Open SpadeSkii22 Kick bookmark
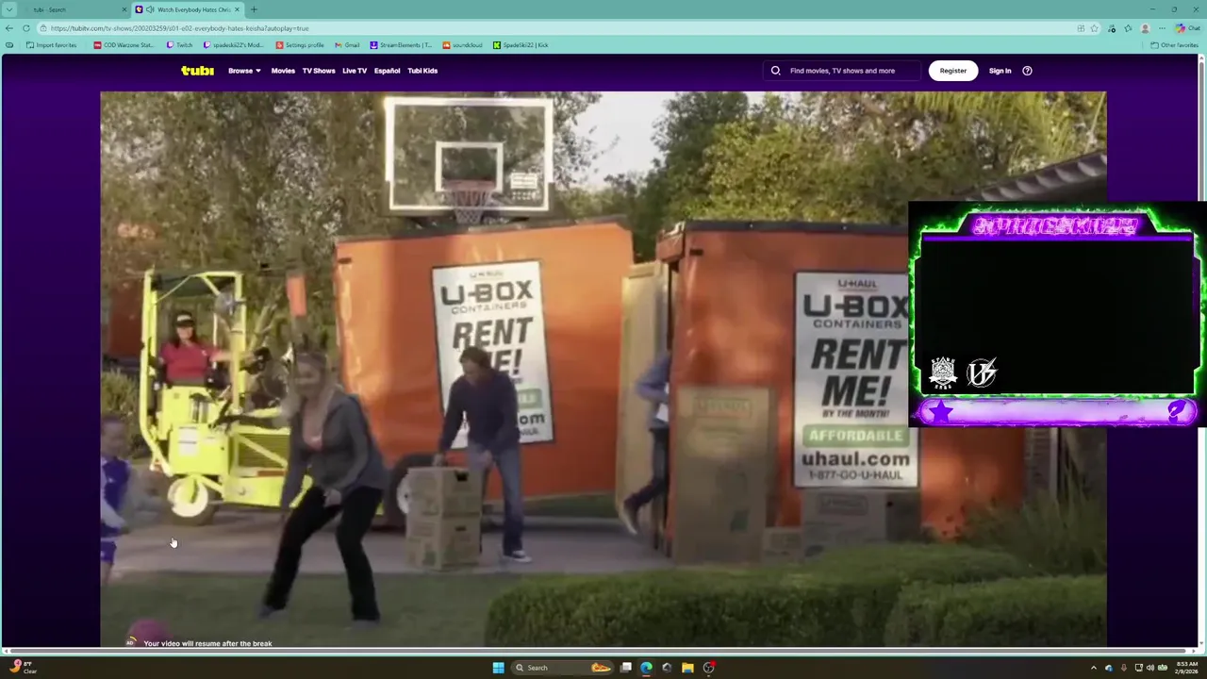1207x679 pixels. 521,45
